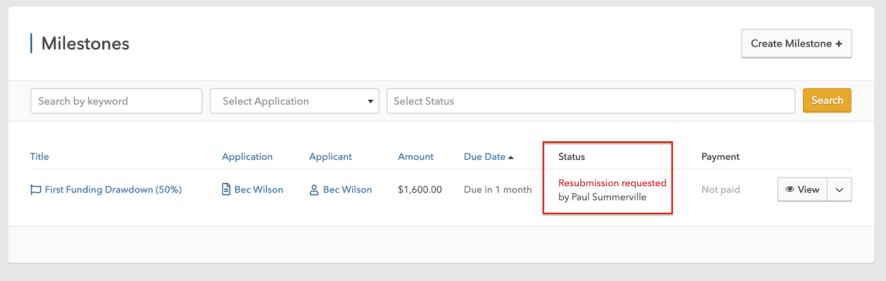Open the Bec Wilson application link
The width and height of the screenshot is (886, 281).
click(x=259, y=190)
